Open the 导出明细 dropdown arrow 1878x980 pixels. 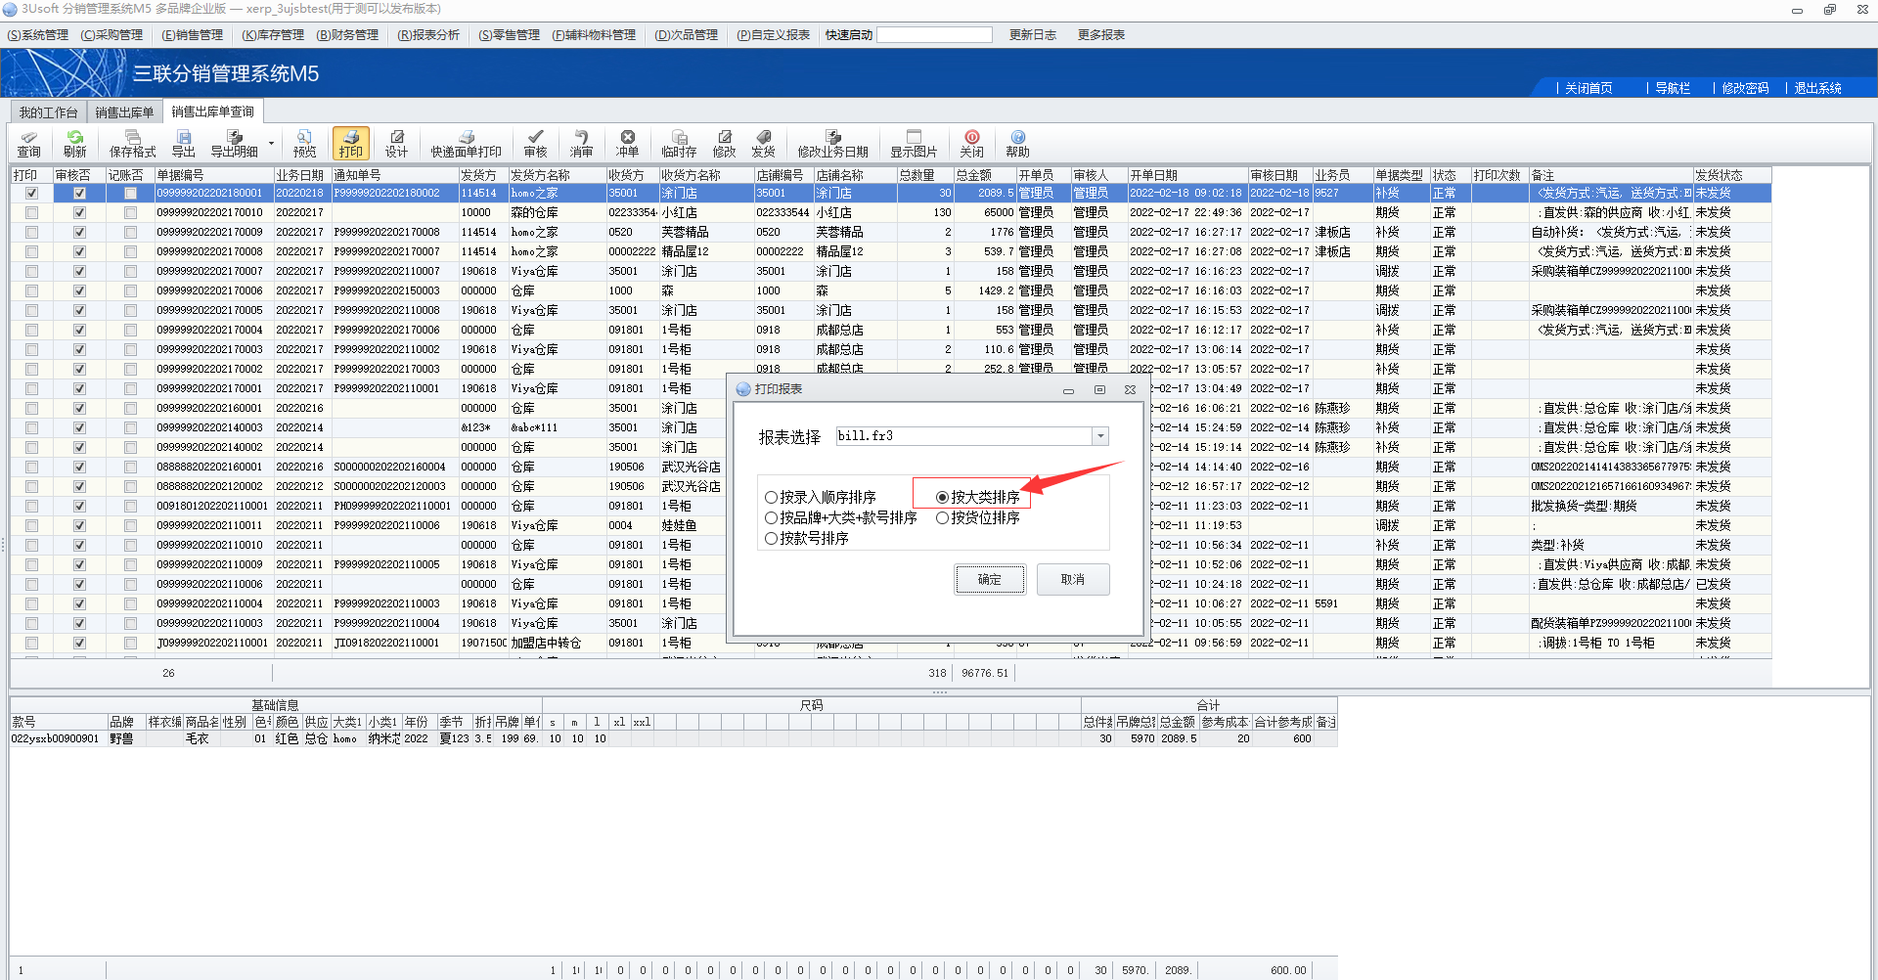(x=272, y=143)
